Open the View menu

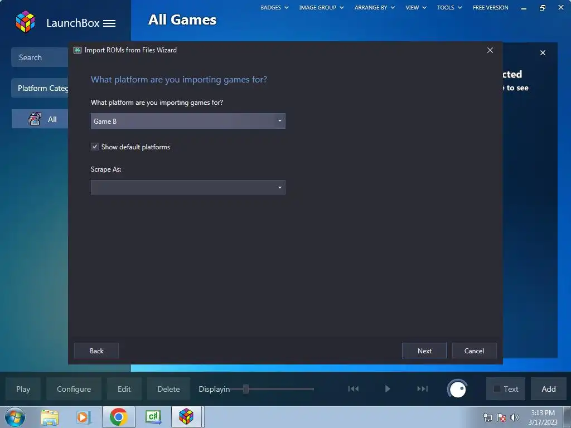[416, 7]
